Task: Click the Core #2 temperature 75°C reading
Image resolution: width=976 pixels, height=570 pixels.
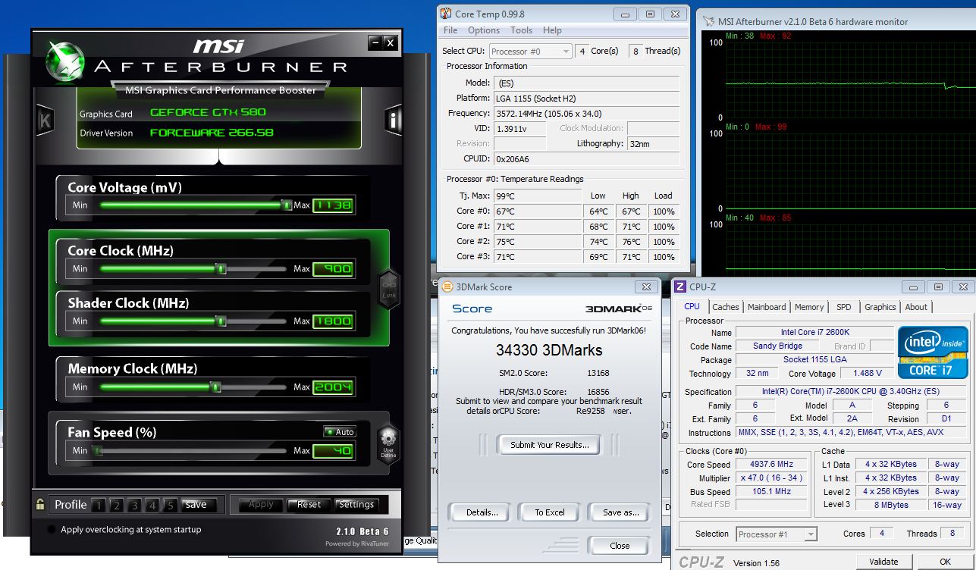Action: [x=538, y=242]
